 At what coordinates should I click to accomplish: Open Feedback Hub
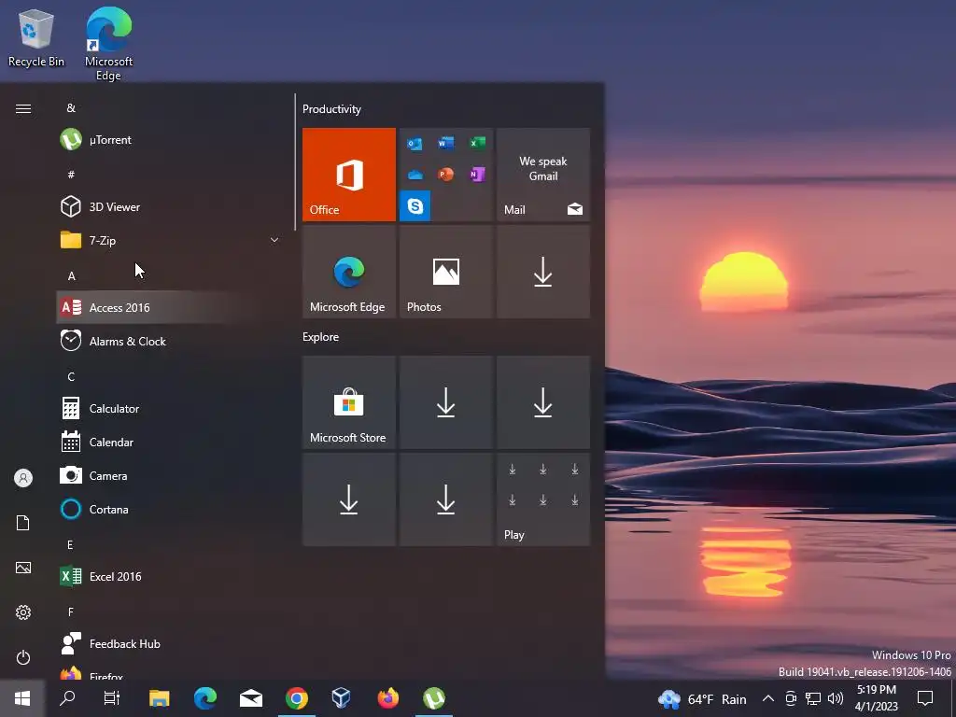(168, 644)
